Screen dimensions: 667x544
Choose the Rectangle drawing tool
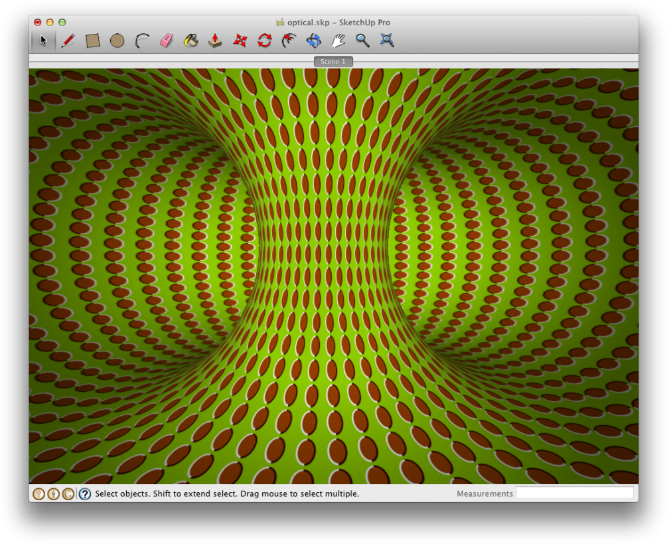93,40
